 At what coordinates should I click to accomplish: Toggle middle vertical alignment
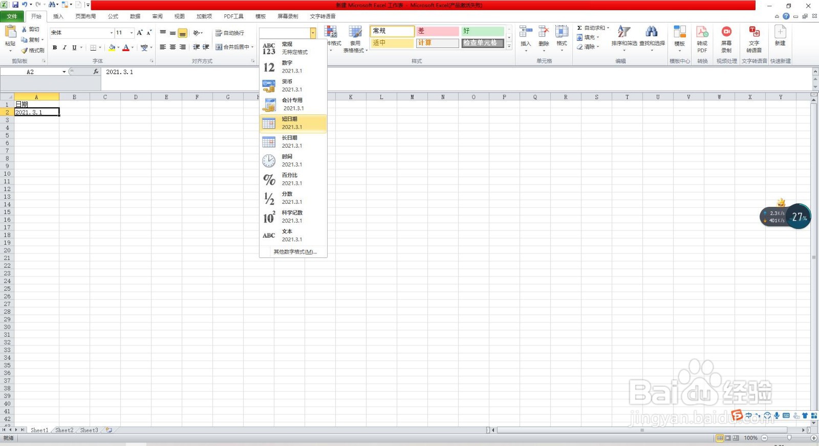[x=173, y=33]
